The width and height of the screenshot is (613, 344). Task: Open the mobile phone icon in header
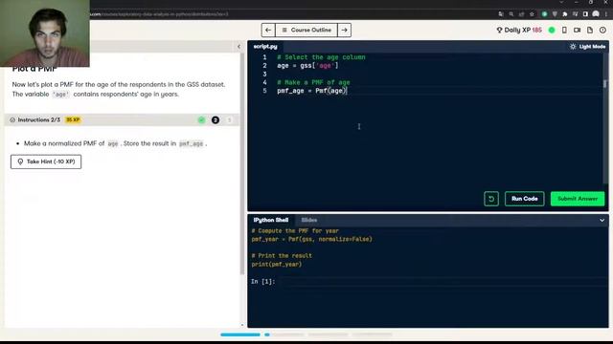[564, 30]
